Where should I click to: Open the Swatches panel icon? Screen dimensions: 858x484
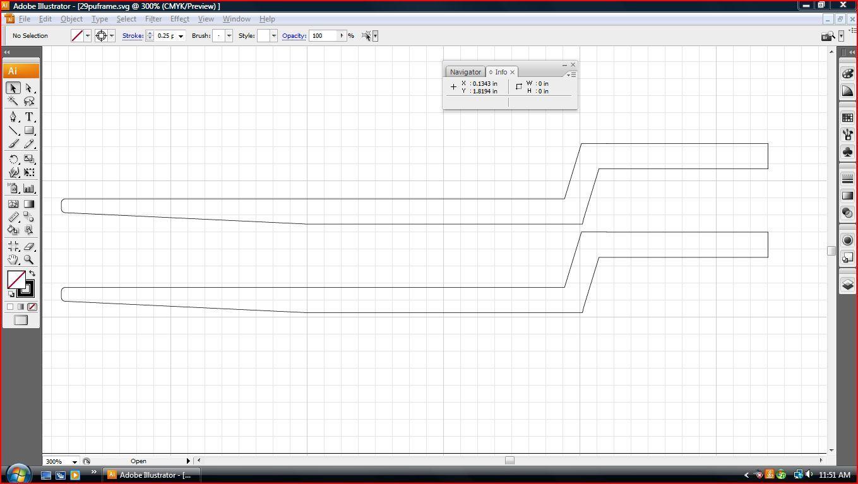[848, 117]
